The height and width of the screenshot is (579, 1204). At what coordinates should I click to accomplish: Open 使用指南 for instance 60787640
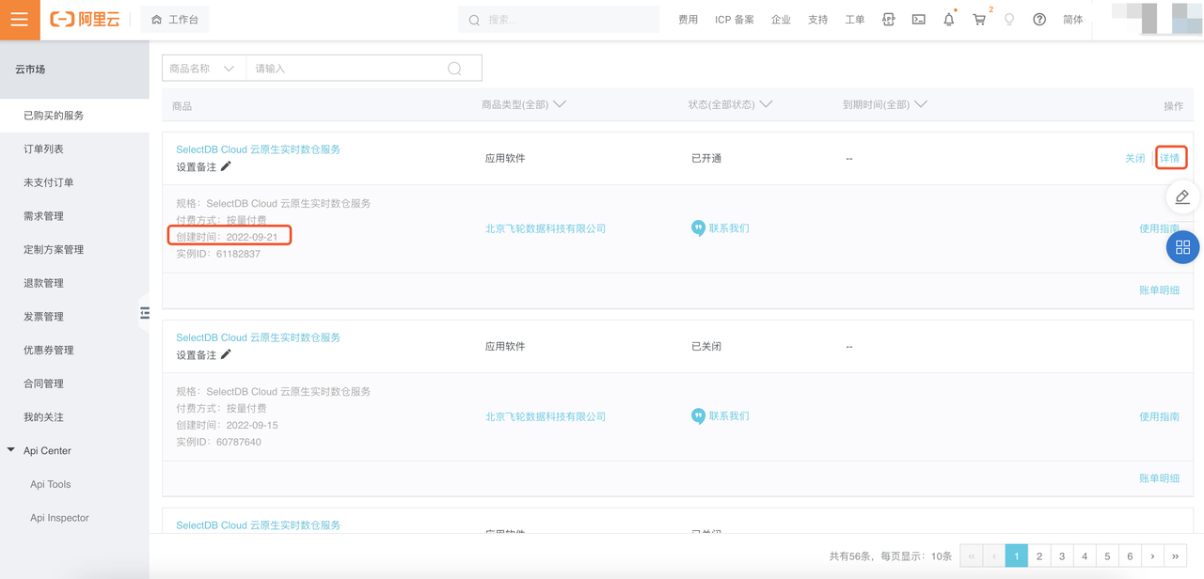tap(1159, 416)
